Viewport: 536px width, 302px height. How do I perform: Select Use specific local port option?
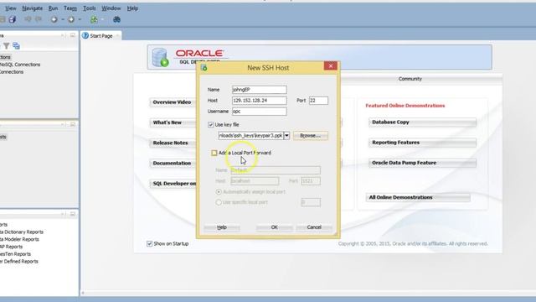219,202
